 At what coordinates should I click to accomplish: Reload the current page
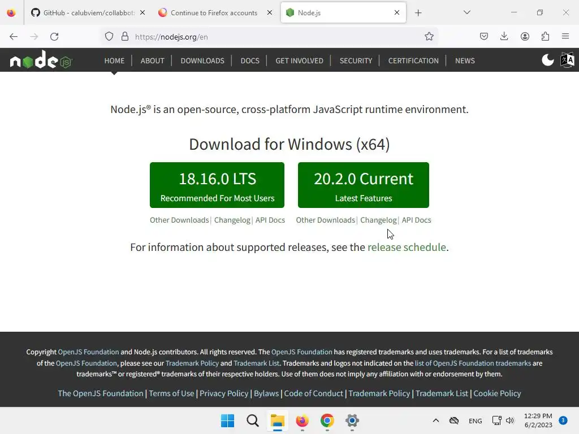pyautogui.click(x=54, y=37)
